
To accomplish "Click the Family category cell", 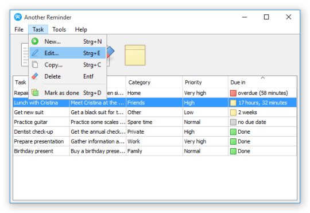I will pos(154,151).
